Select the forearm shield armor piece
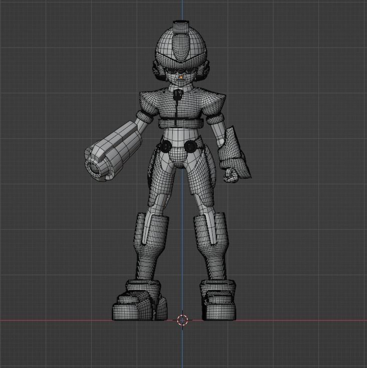The width and height of the screenshot is (367, 368). click(x=234, y=153)
